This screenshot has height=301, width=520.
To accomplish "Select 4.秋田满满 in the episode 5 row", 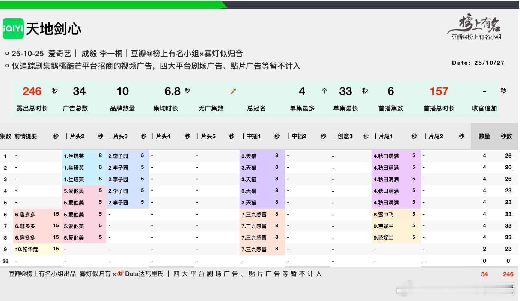I will click(386, 203).
